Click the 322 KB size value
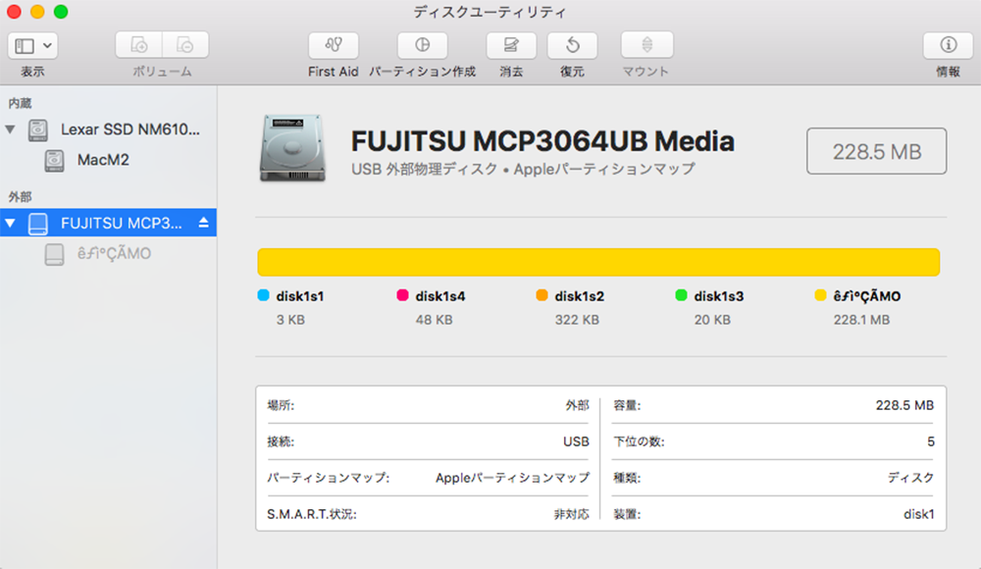This screenshot has height=569, width=981. point(577,320)
